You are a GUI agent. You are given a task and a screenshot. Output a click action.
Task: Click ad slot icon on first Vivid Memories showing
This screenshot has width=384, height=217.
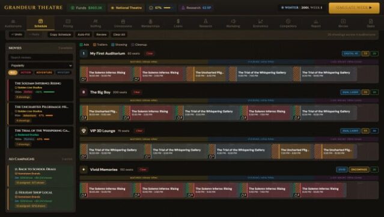pos(84,195)
